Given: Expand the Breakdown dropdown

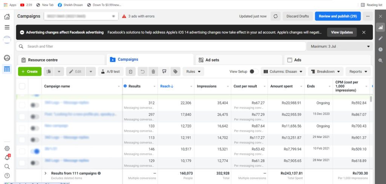Looking at the screenshot, I should (x=326, y=72).
